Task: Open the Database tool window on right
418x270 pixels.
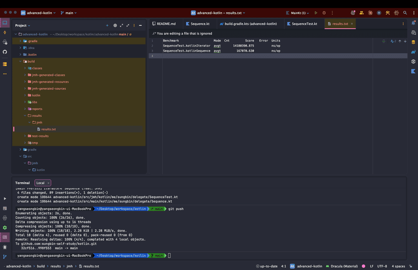Action: pyautogui.click(x=413, y=42)
